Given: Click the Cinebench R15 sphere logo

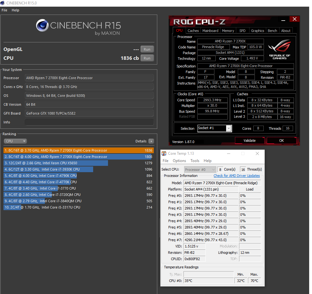Looking at the screenshot, I should [x=42, y=25].
